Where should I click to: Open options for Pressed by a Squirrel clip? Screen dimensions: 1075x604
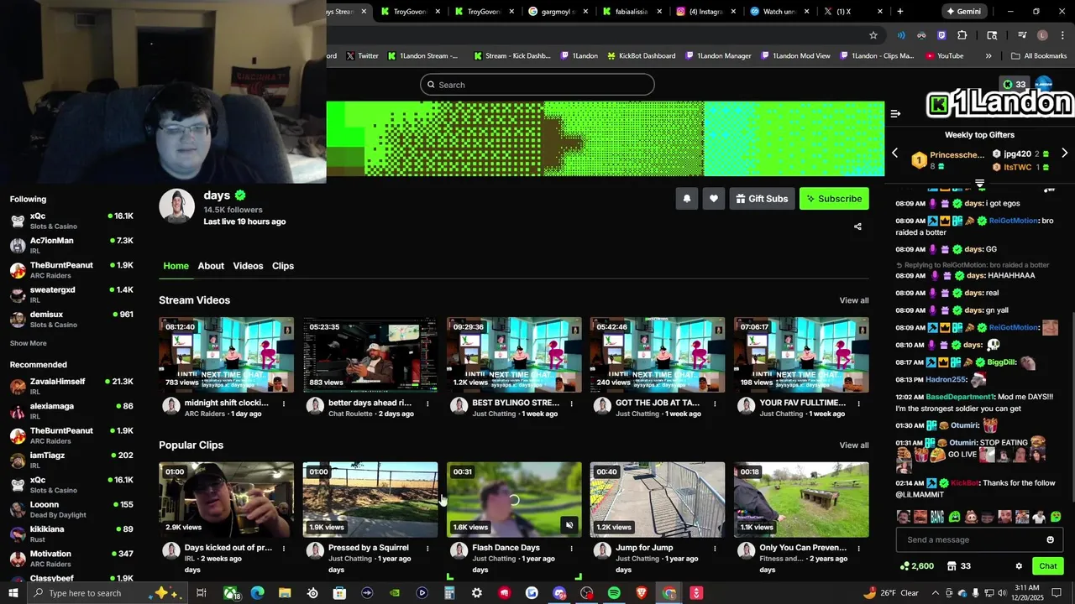pos(427,549)
